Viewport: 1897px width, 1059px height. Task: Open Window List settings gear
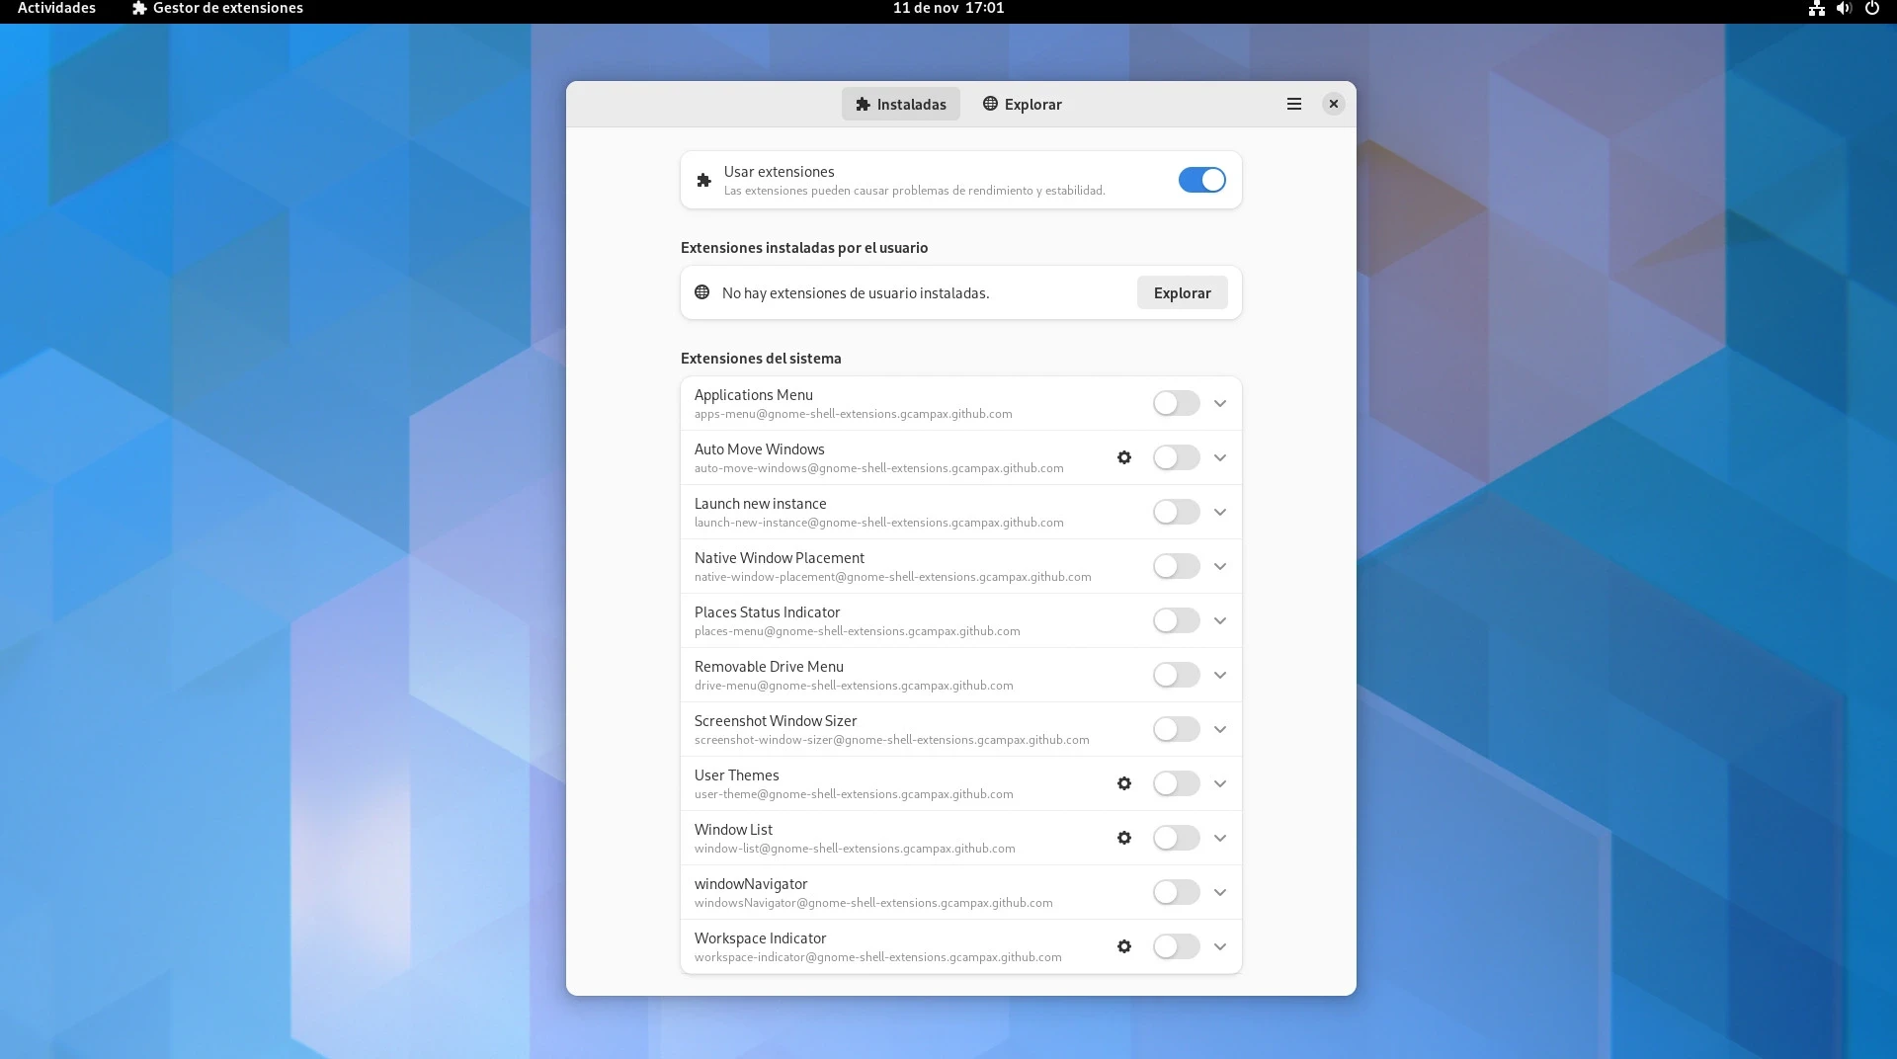tap(1124, 838)
